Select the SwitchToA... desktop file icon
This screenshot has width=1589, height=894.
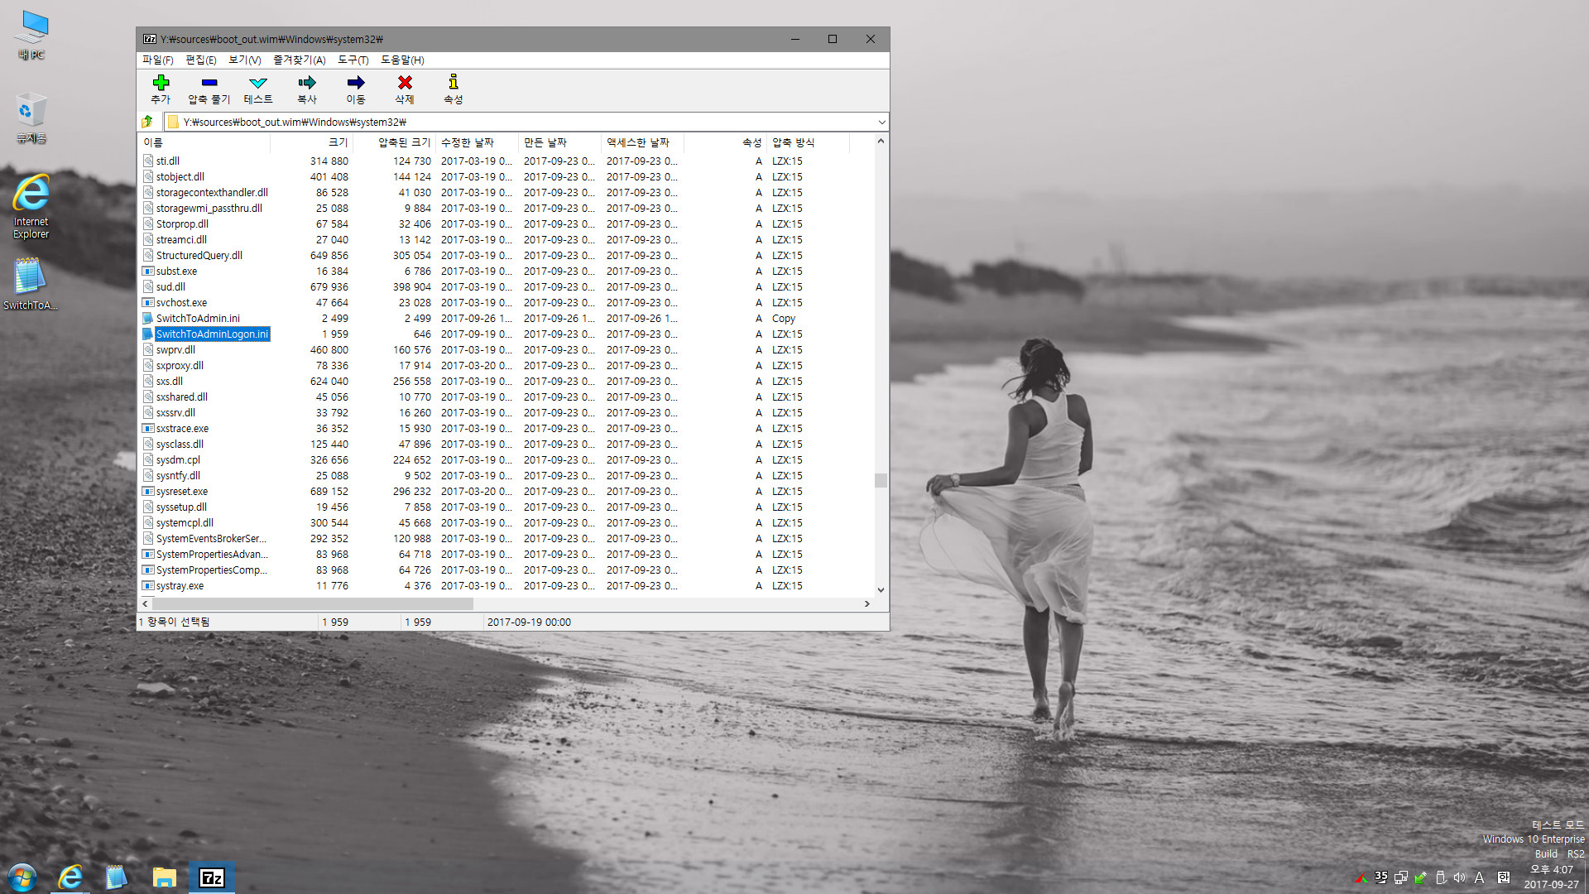click(31, 283)
